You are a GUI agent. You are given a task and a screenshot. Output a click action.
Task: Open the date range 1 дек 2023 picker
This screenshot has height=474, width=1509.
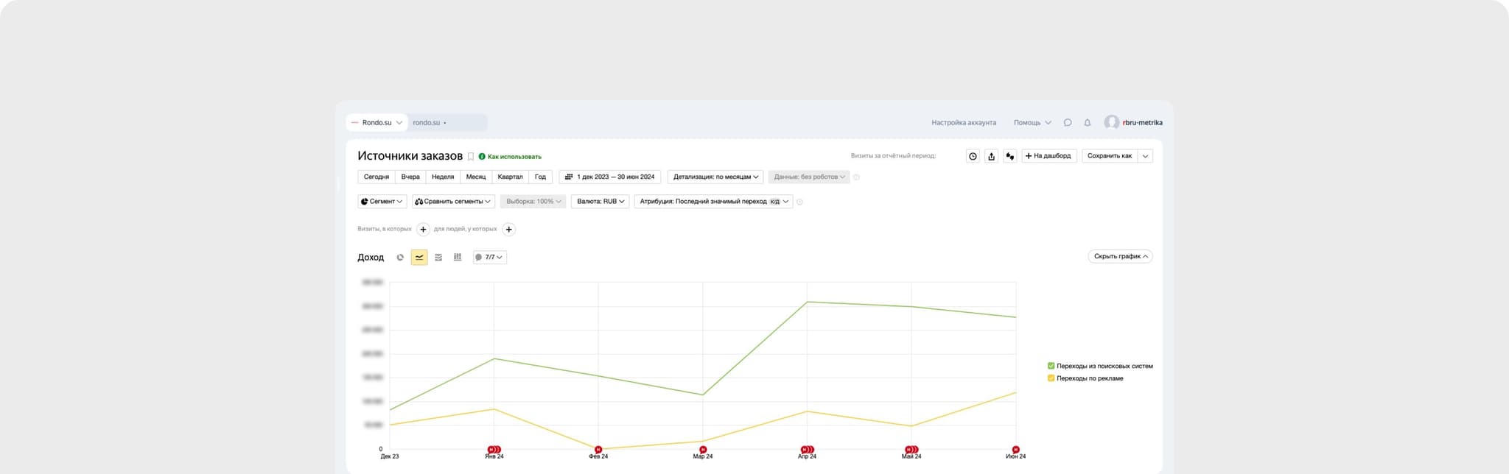(609, 177)
